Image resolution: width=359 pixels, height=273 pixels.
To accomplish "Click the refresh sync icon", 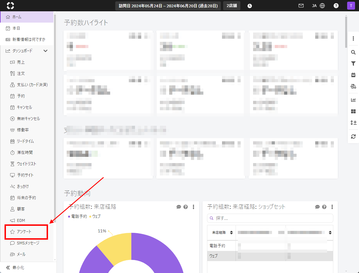I will pyautogui.click(x=353, y=136).
